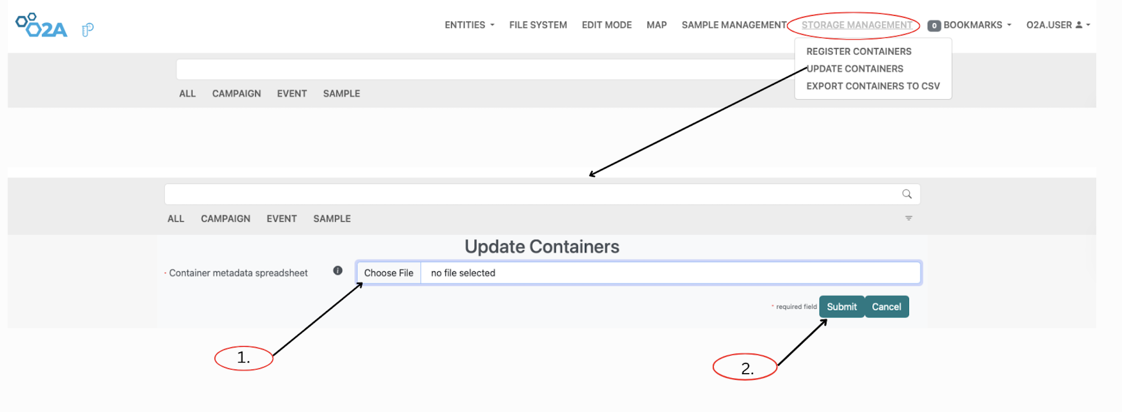Choose REGISTER CONTAINERS from the storage menu
The width and height of the screenshot is (1122, 412).
pyautogui.click(x=858, y=51)
